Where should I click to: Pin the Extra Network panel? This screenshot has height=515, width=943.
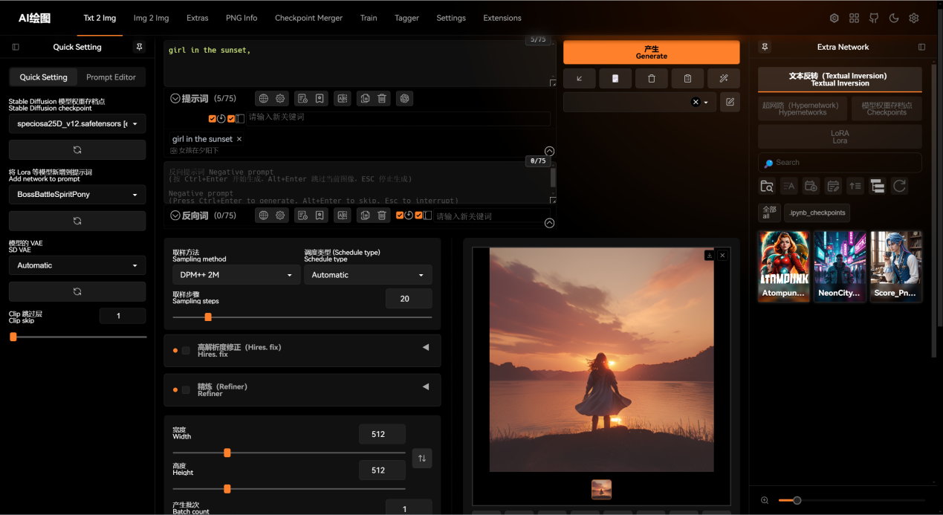[765, 47]
